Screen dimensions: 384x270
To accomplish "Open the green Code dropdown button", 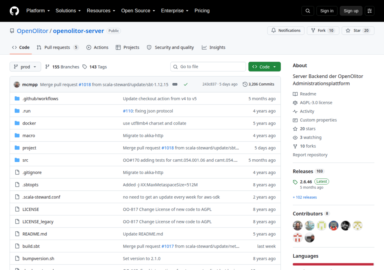I will tap(264, 67).
